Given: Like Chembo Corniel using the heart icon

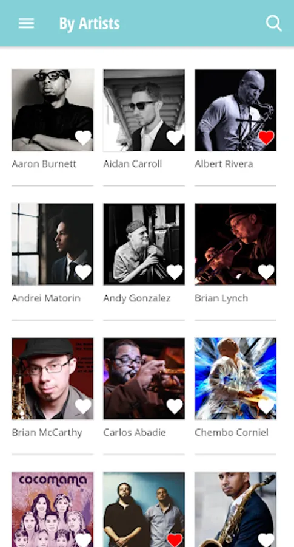Looking at the screenshot, I should tap(266, 407).
